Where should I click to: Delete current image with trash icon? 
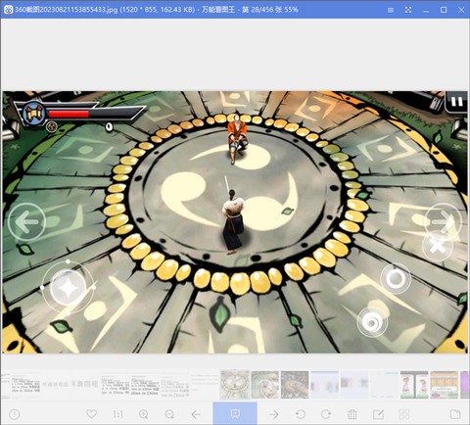(x=352, y=414)
